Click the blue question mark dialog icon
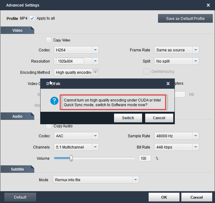Viewport: 215px width, 203px height. pyautogui.click(x=55, y=101)
